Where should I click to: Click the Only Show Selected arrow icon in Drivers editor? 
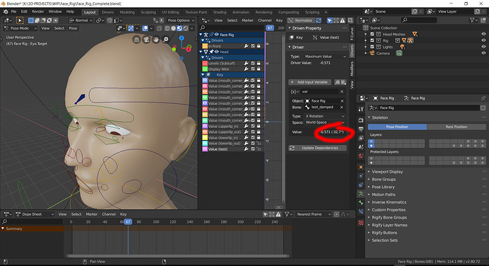click(330, 21)
